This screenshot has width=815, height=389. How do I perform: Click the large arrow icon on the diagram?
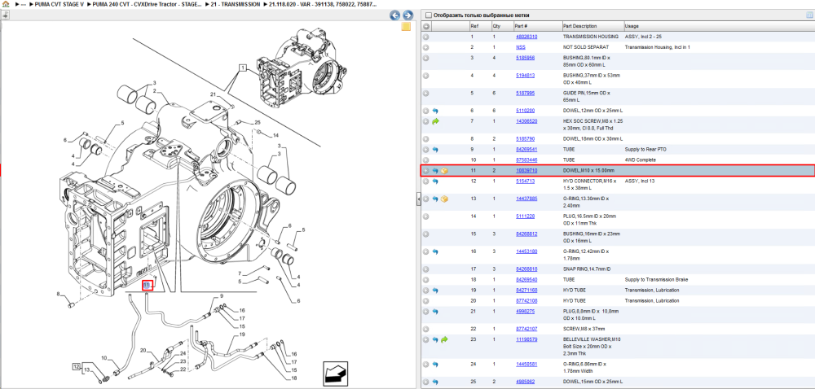[x=336, y=374]
